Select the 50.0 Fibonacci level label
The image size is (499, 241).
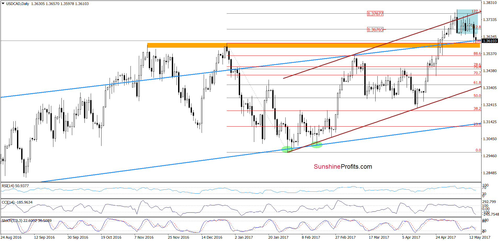click(x=477, y=96)
